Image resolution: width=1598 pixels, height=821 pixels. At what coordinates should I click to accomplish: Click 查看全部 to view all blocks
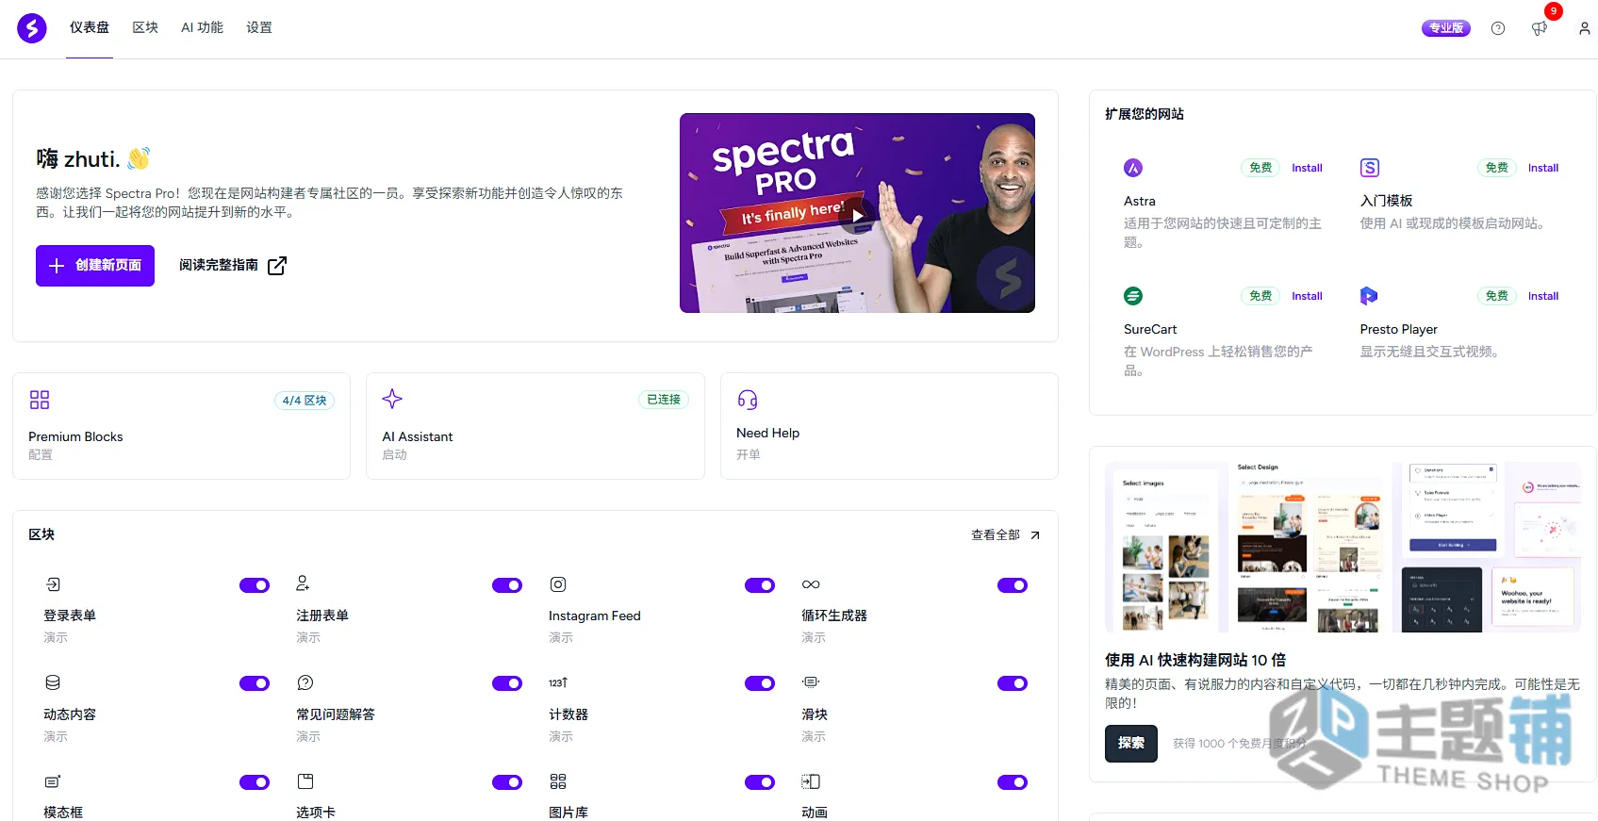pyautogui.click(x=1005, y=534)
